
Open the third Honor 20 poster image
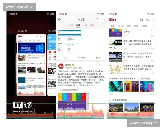147,86
